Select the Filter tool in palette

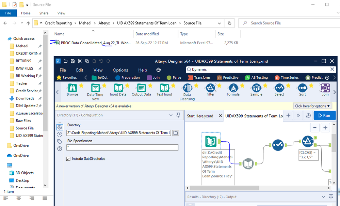210,90
